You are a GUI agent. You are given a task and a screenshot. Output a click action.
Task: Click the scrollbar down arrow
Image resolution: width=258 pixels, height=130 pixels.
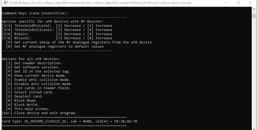click(254, 128)
